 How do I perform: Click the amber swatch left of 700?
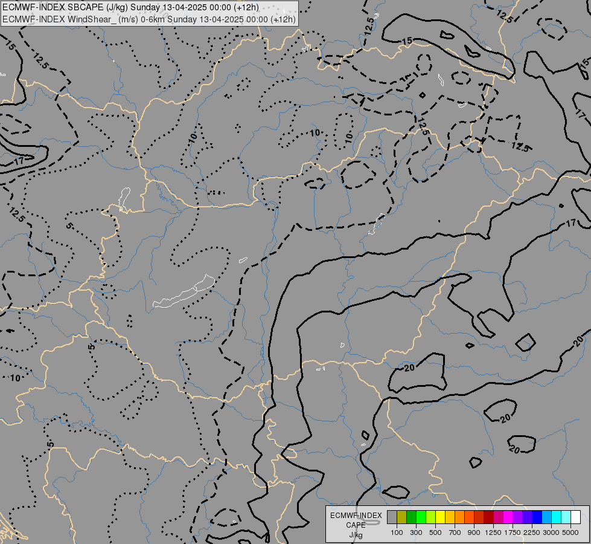(450, 517)
